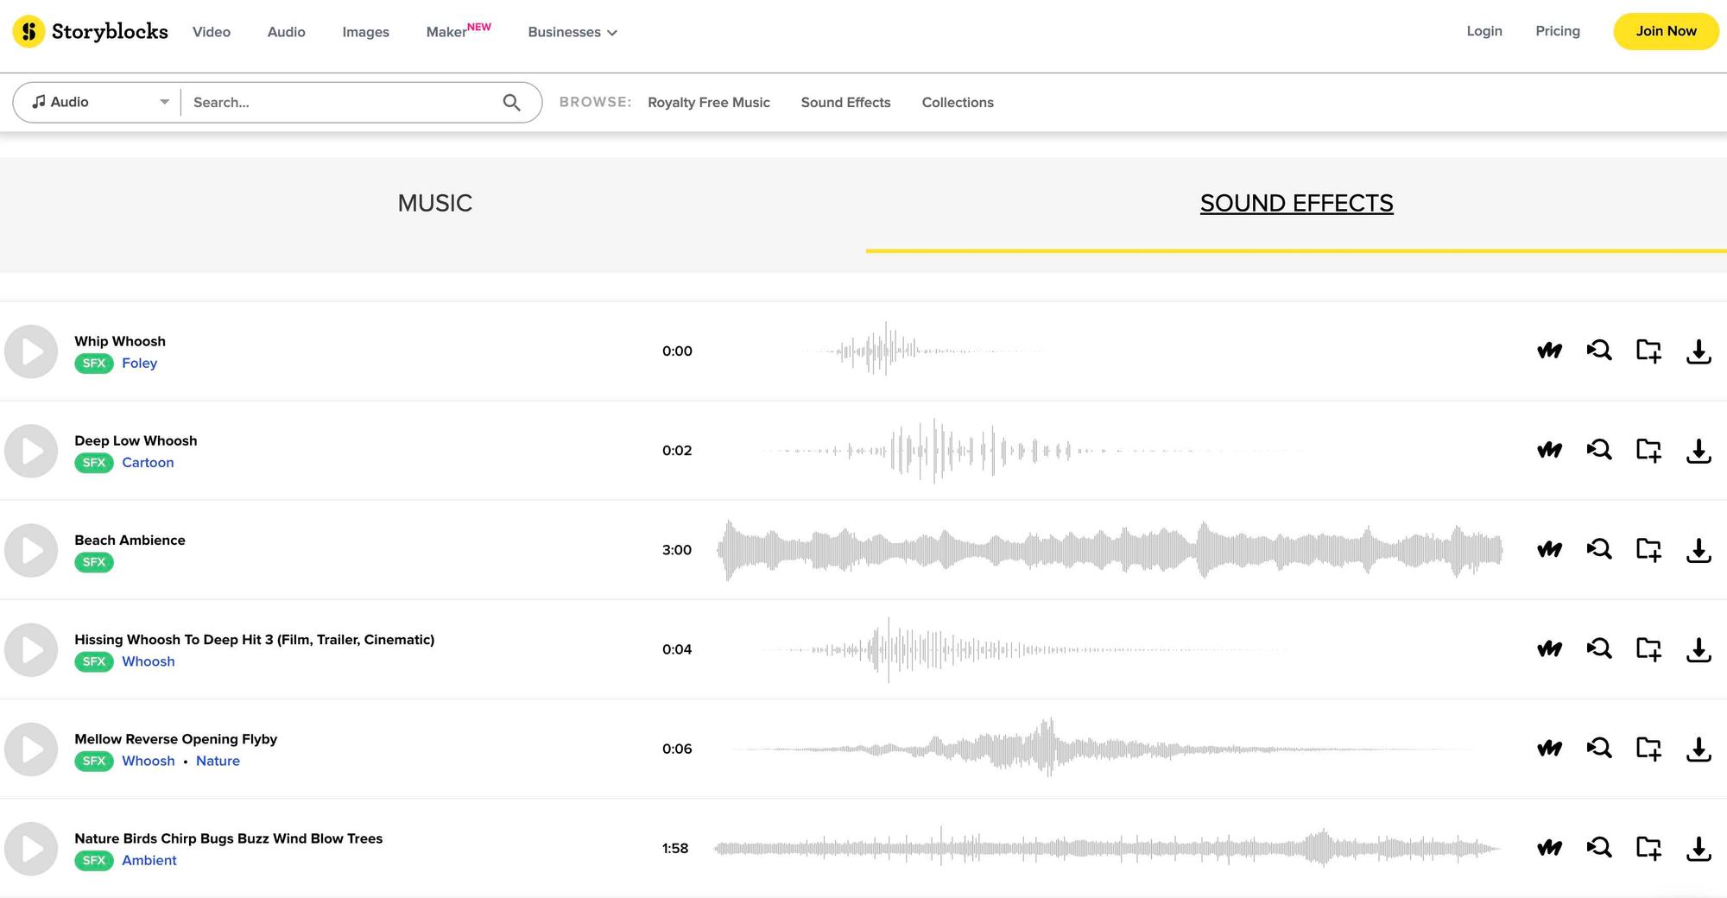Open Whip Whoosh in Maker

(1550, 351)
